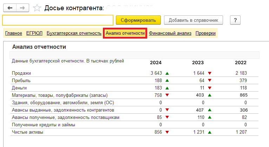Open help with the question mark button
269x147 pixels.
(x=235, y=20)
